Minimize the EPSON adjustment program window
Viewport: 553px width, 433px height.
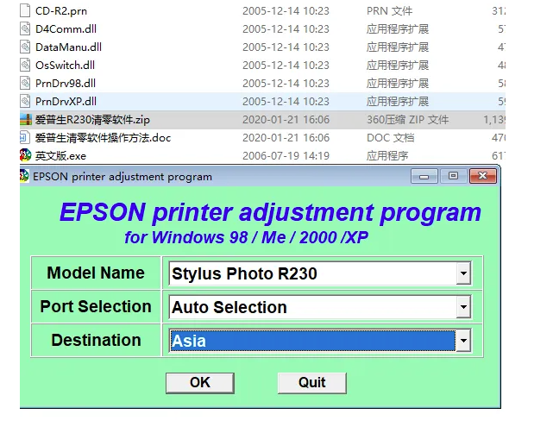pos(424,176)
